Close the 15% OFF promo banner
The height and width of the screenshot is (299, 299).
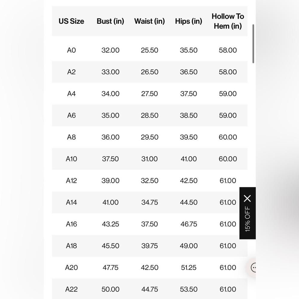[247, 199]
